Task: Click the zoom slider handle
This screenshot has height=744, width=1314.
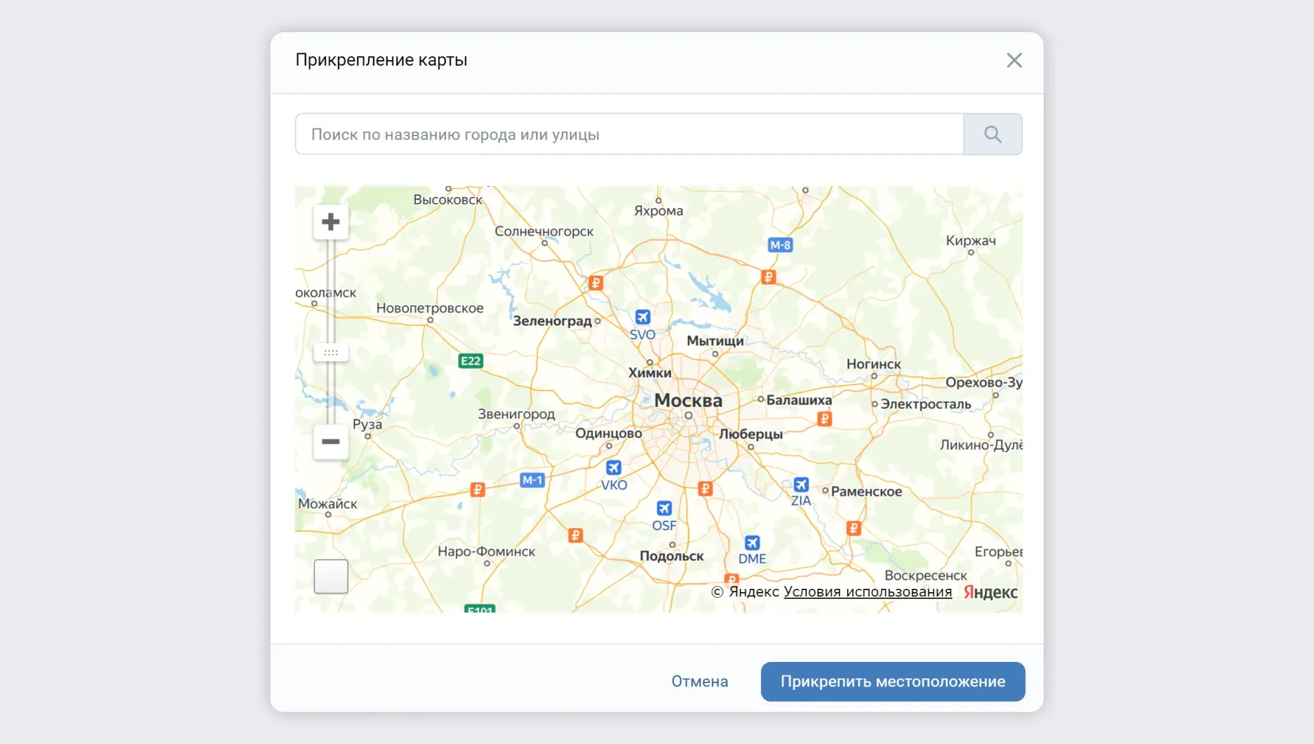Action: (331, 353)
